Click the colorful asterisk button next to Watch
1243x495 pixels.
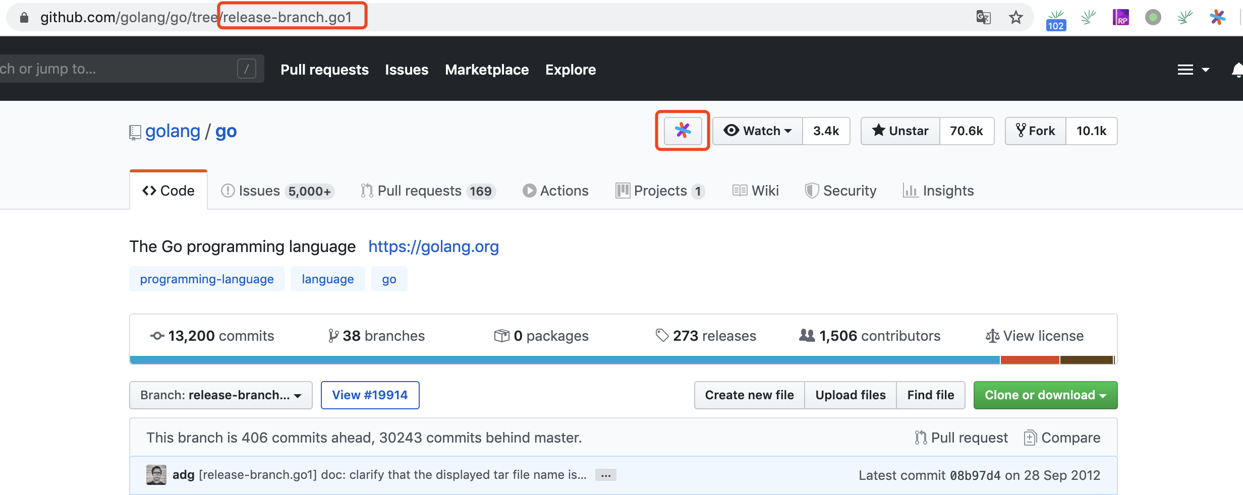(683, 131)
